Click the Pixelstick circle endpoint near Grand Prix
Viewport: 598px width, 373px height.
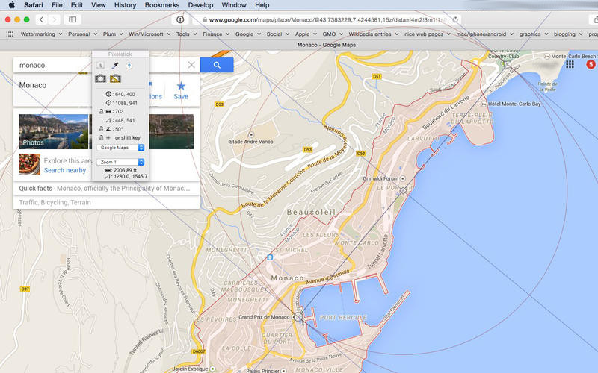tap(298, 316)
